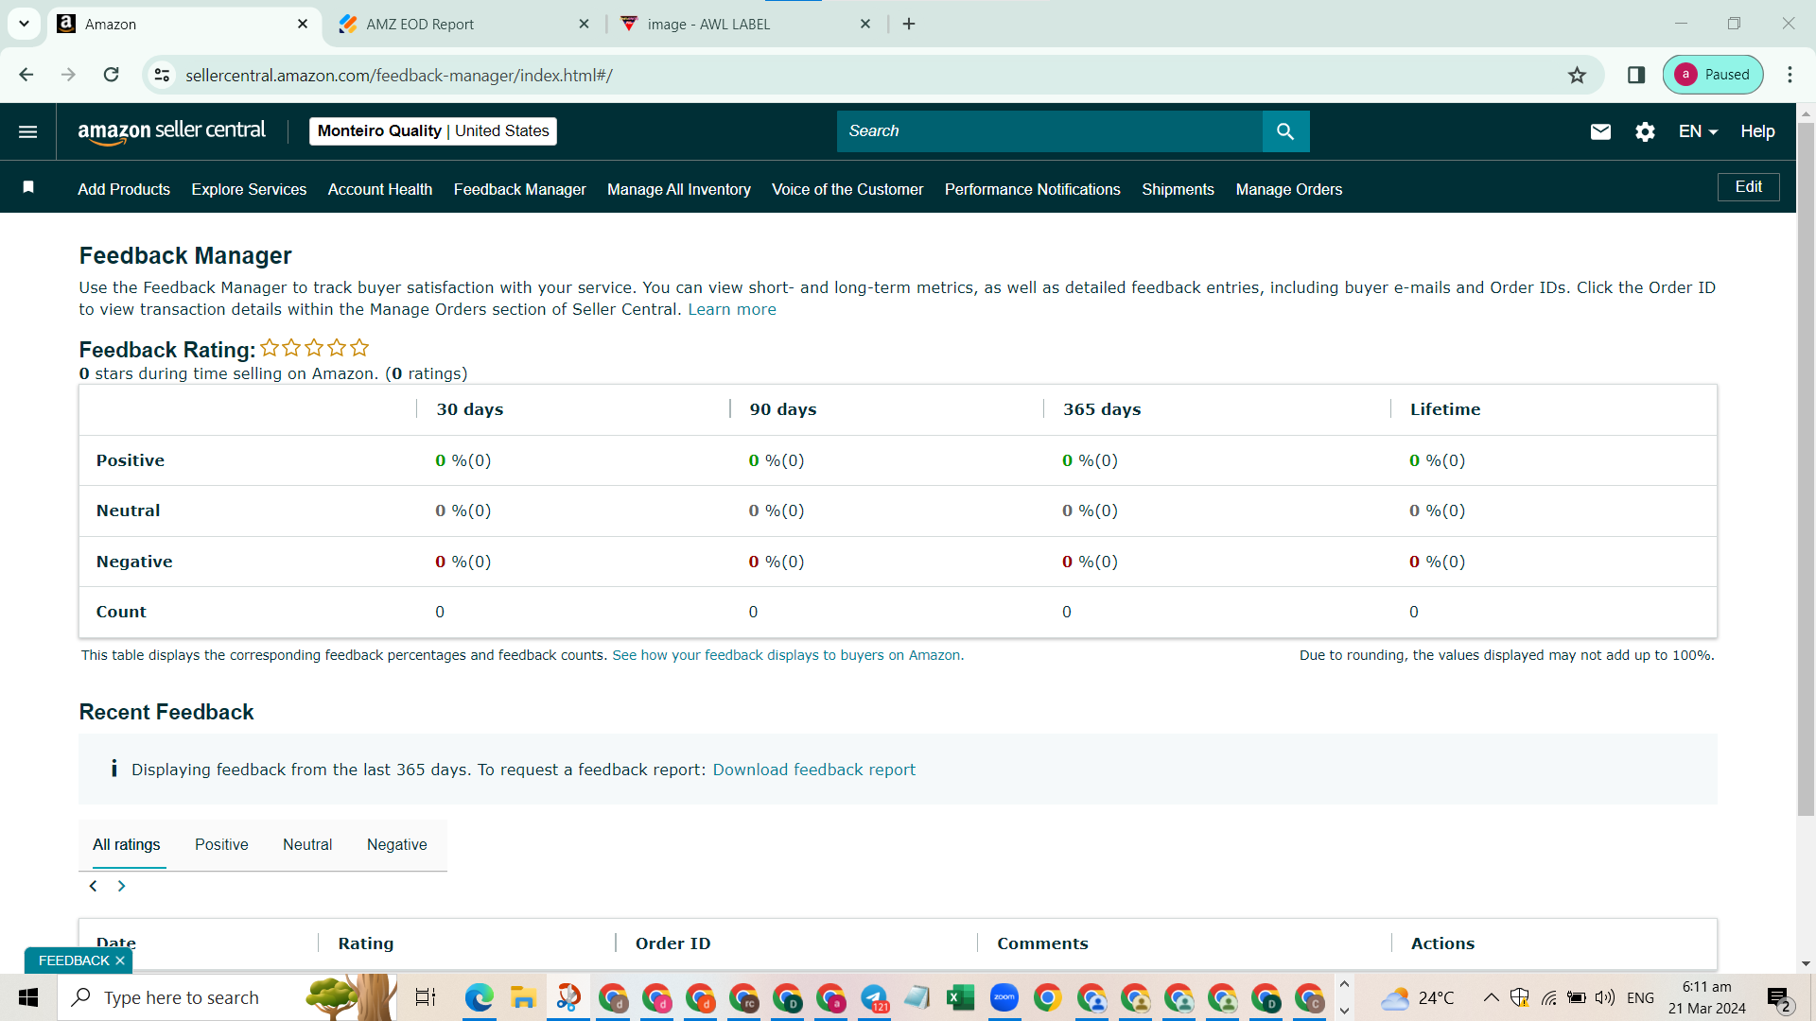
Task: Open the settings gear icon
Action: click(x=1645, y=131)
